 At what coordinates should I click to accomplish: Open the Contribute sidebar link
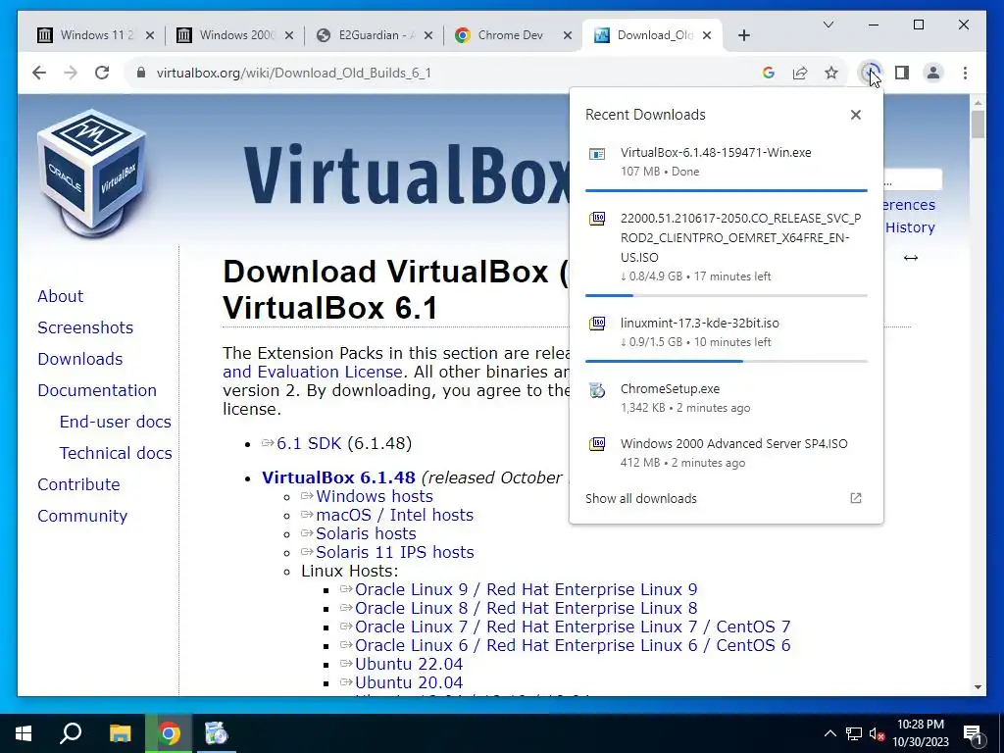[78, 484]
